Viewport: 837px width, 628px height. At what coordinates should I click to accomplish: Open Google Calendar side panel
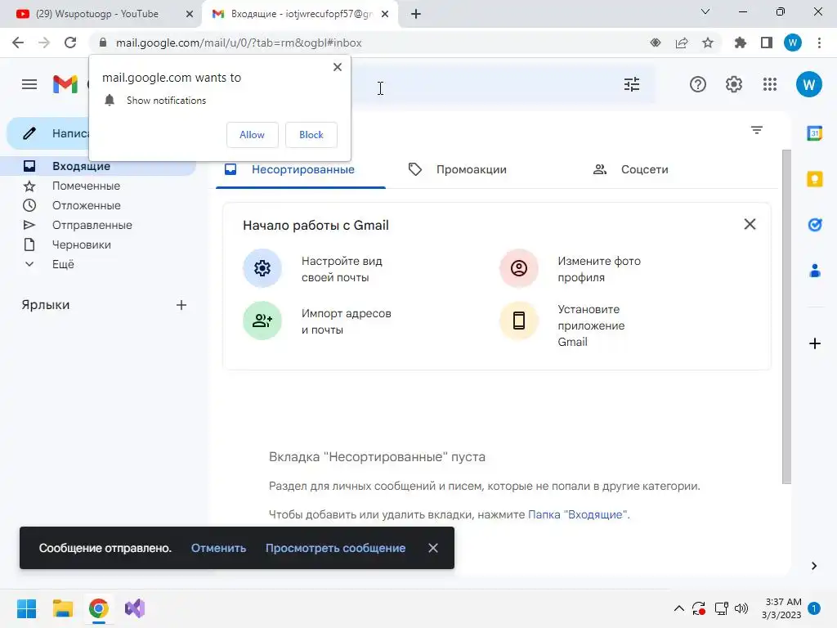click(x=815, y=133)
